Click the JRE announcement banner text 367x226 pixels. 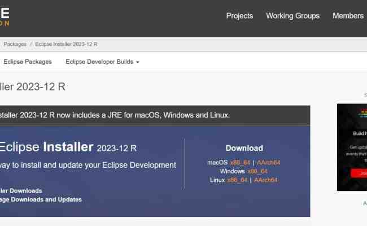[x=115, y=115]
